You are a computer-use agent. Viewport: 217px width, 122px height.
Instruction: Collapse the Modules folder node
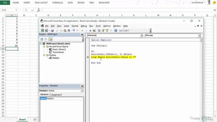point(44,55)
